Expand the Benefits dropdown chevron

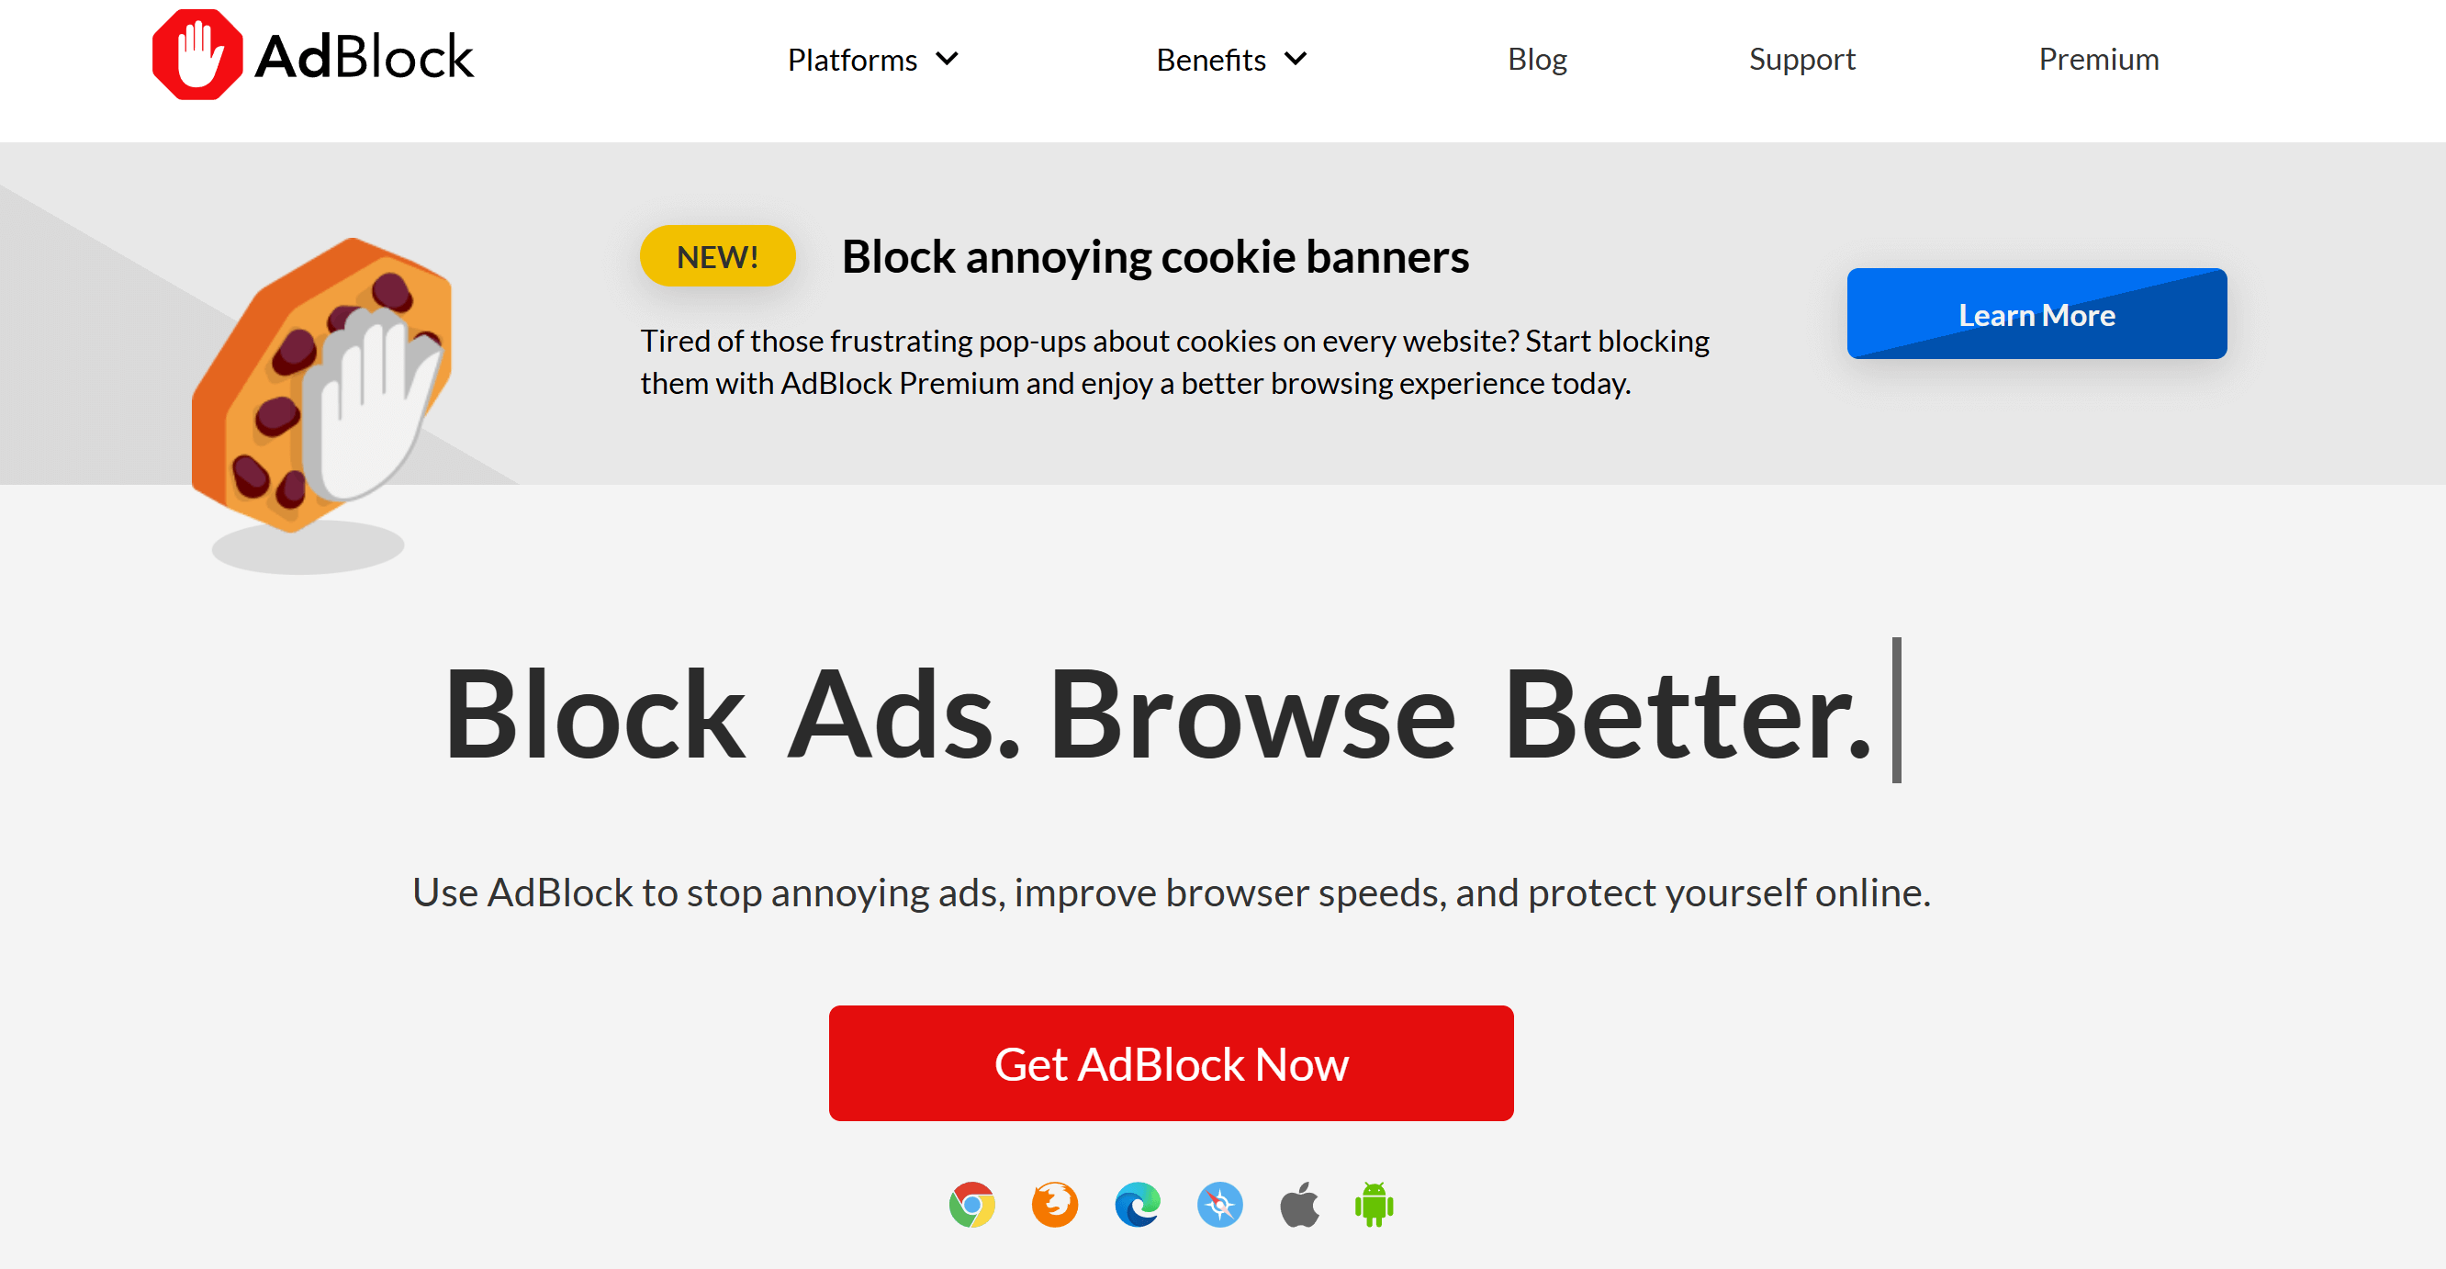[x=1296, y=59]
